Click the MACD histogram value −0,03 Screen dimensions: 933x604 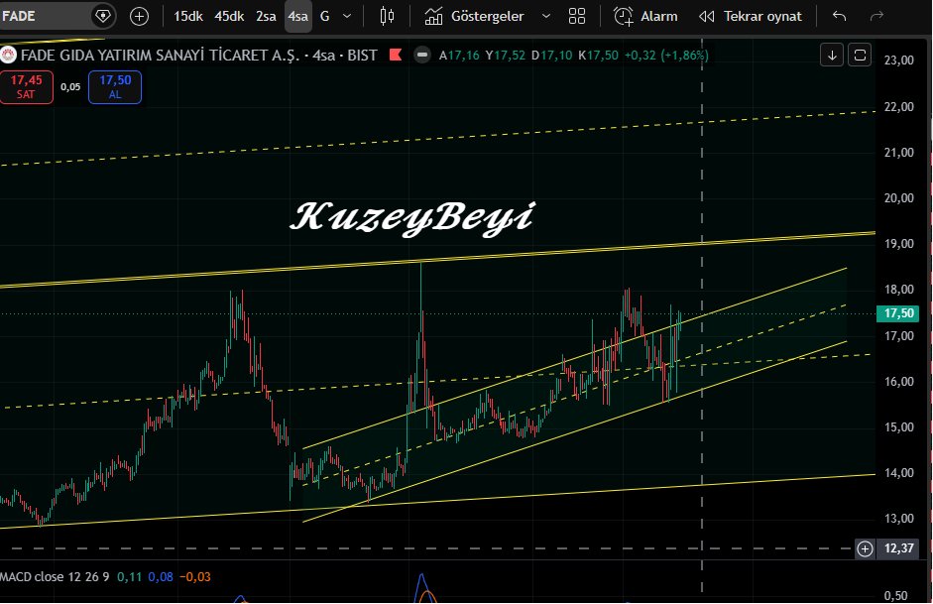pyautogui.click(x=194, y=577)
